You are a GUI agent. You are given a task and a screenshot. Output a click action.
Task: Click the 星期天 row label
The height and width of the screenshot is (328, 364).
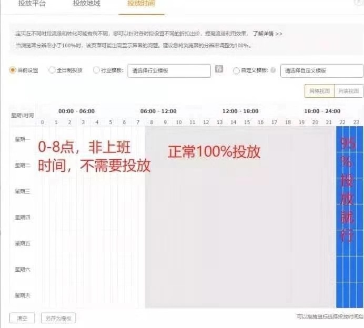tap(23, 295)
